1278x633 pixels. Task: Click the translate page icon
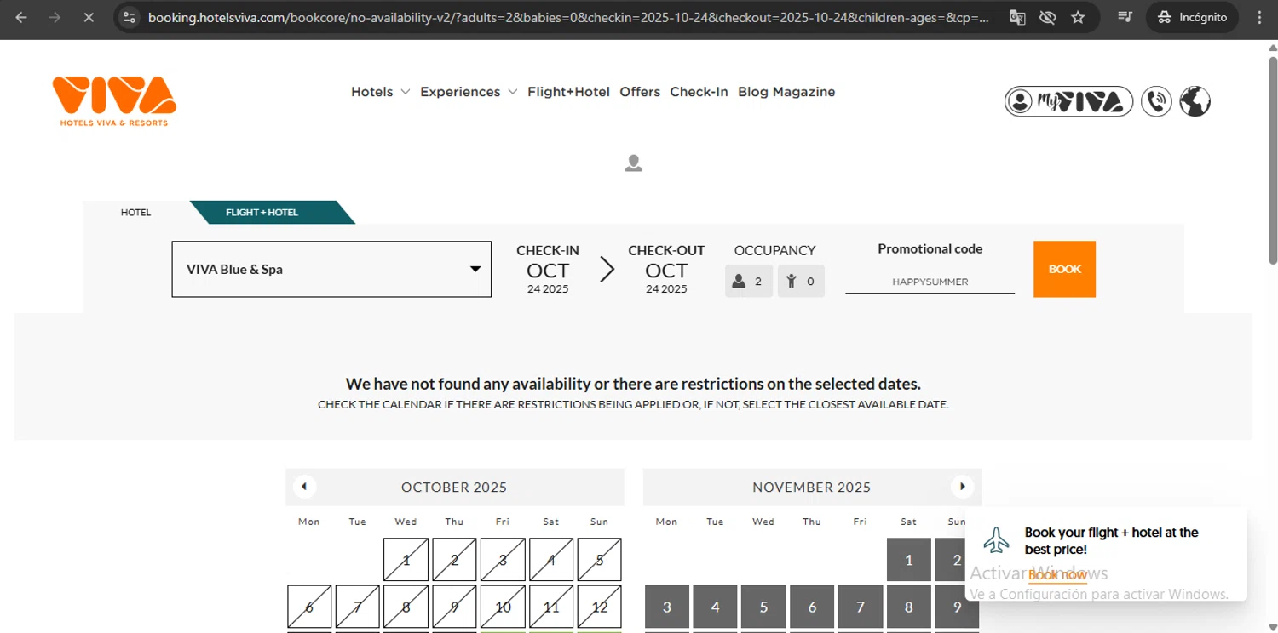(x=1017, y=17)
